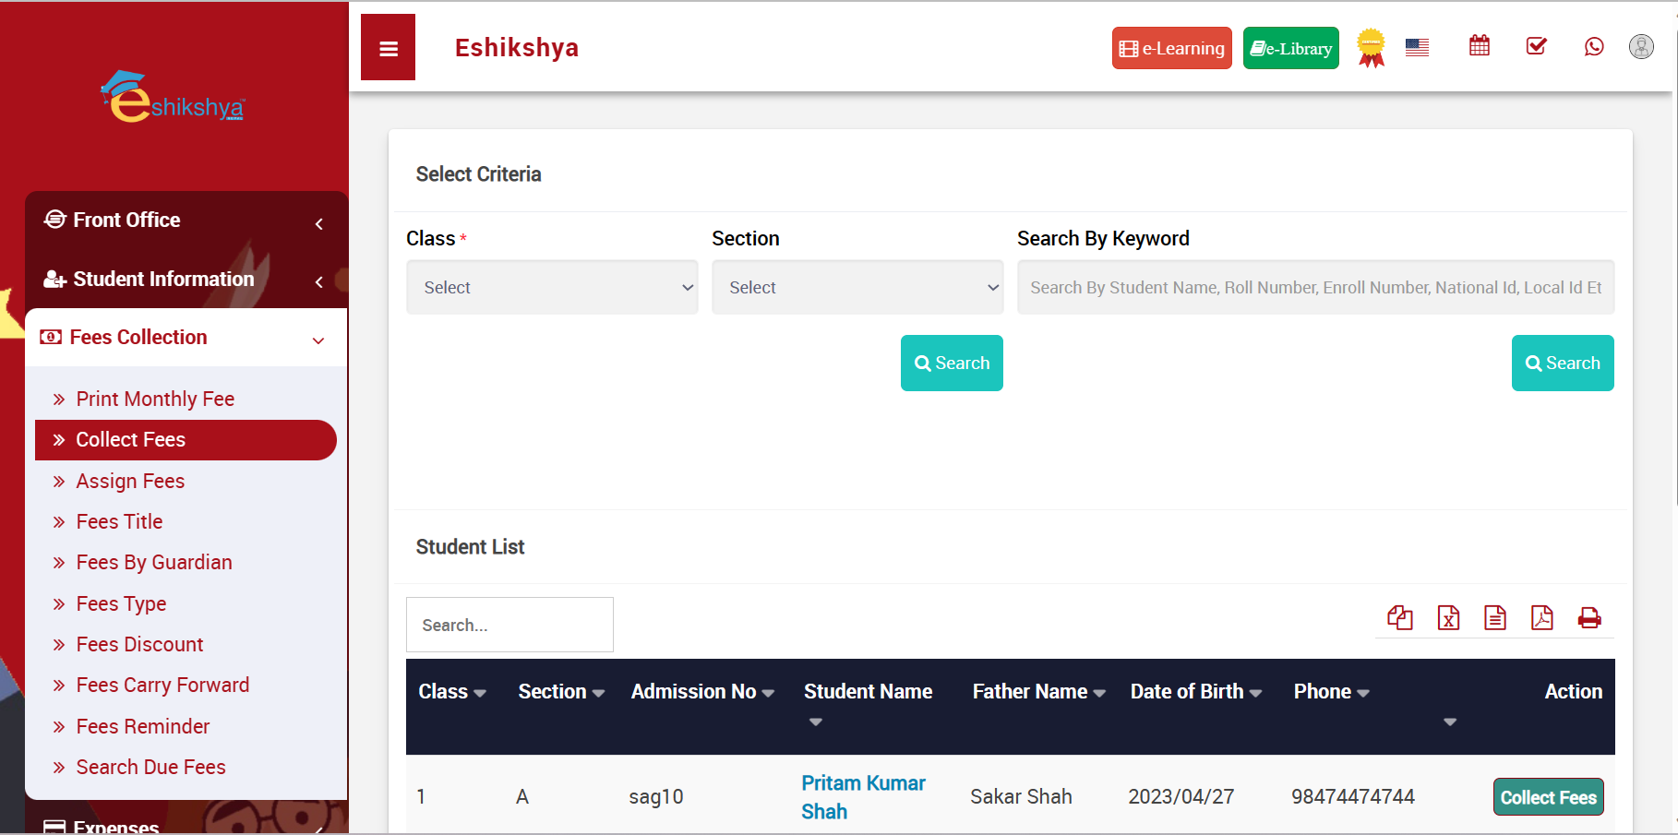1678x835 pixels.
Task: Open the Class dropdown
Action: [552, 288]
